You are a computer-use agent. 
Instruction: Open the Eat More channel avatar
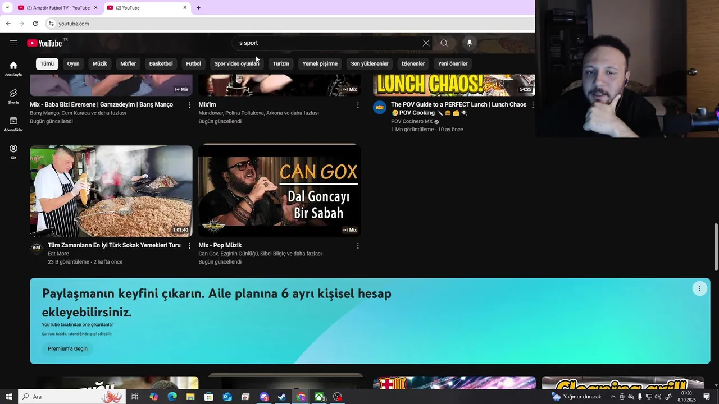point(37,248)
